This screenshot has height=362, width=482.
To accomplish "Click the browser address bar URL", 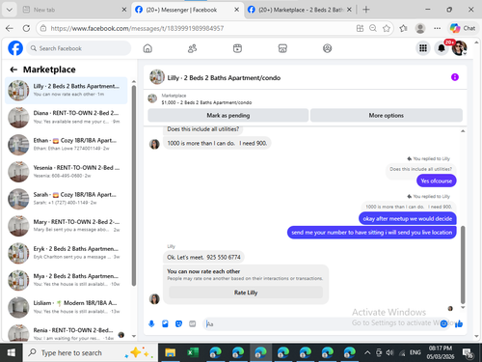I will coord(137,28).
